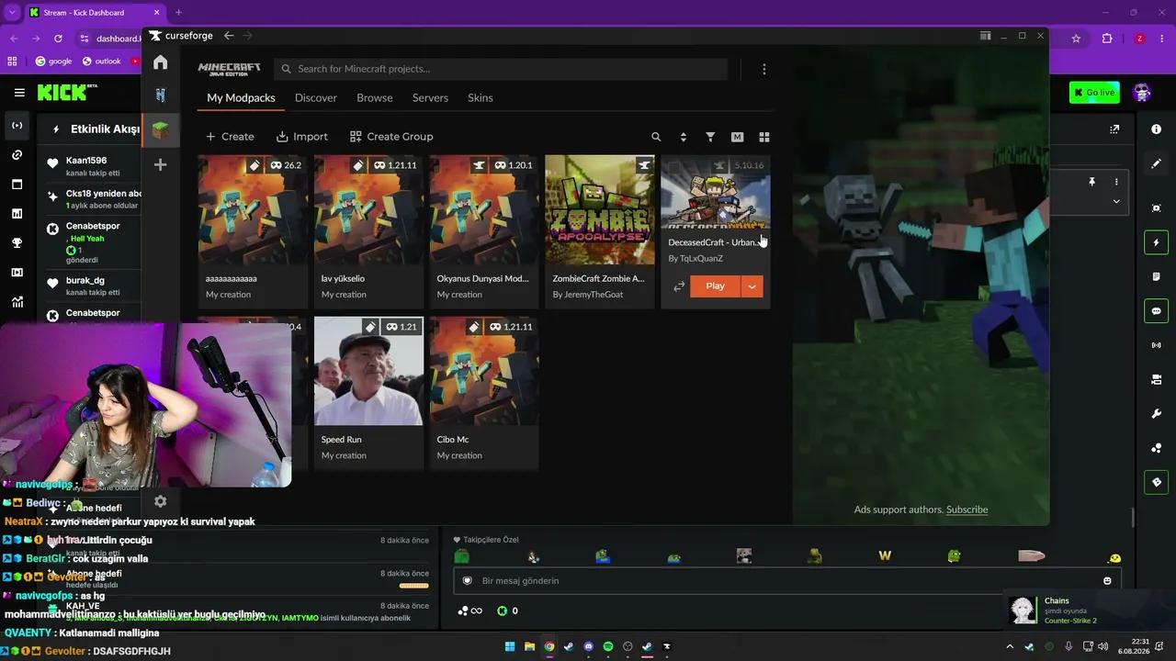Click the taskbar volume speaker icon
Viewport: 1176px width, 661px height.
tap(1103, 646)
